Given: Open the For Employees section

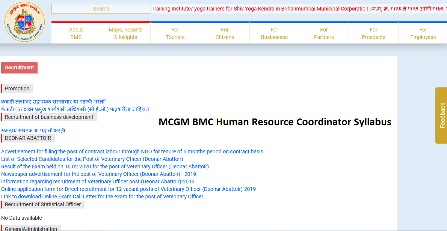Looking at the screenshot, I should pos(423,33).
